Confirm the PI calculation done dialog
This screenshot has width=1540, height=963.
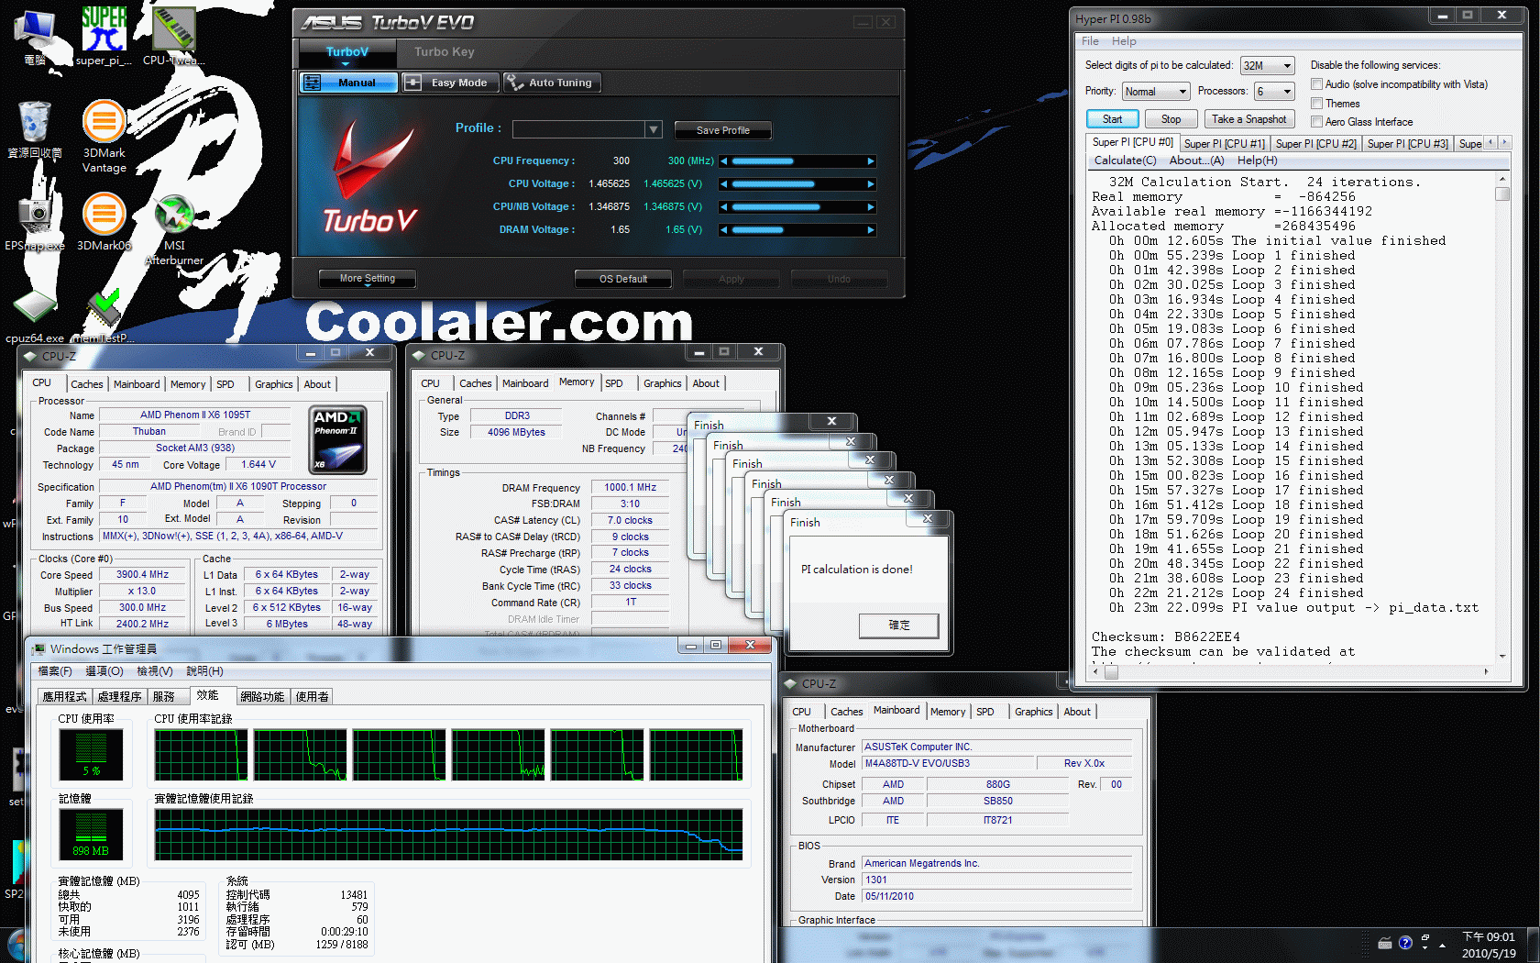click(x=898, y=625)
